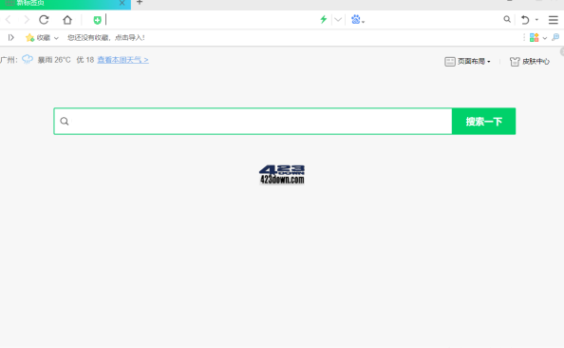The height and width of the screenshot is (348, 564).
Task: Open 皮肤中心 skin center
Action: click(530, 62)
